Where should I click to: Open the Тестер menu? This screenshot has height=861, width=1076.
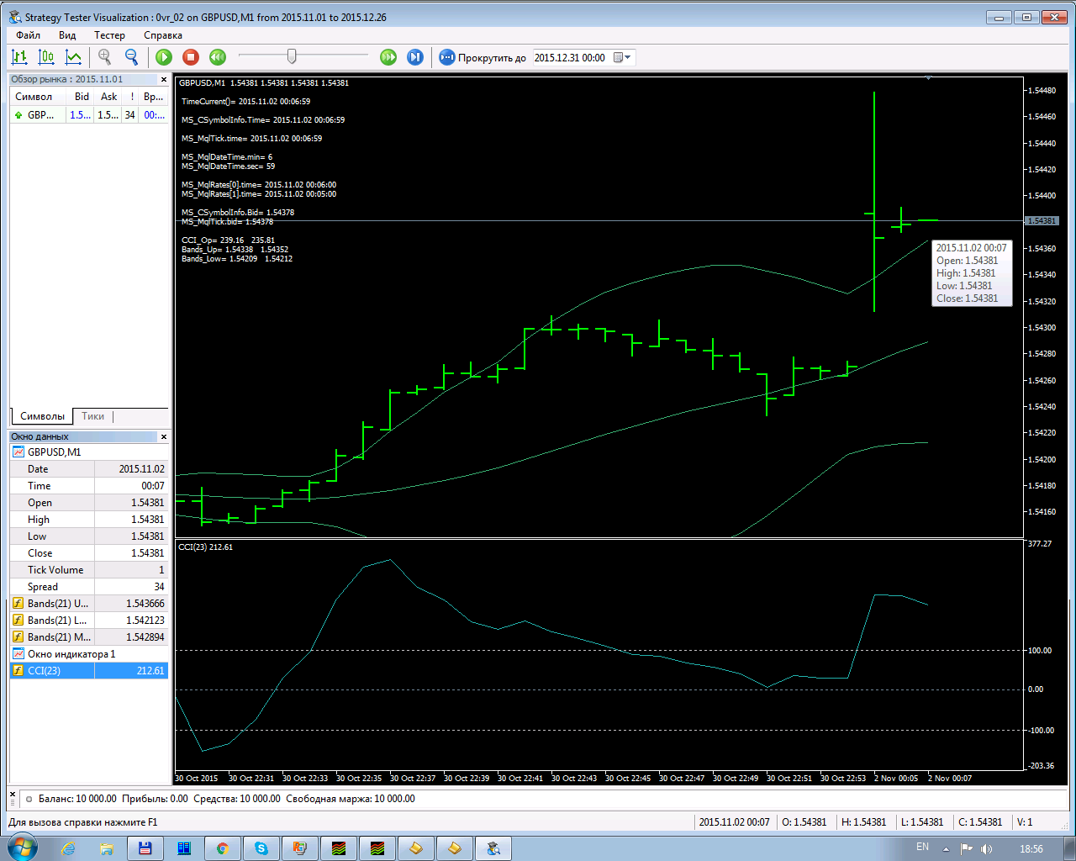[x=109, y=35]
